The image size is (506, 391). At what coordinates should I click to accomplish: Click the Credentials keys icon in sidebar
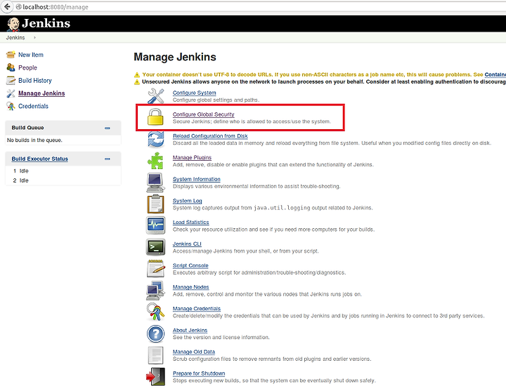click(x=11, y=106)
